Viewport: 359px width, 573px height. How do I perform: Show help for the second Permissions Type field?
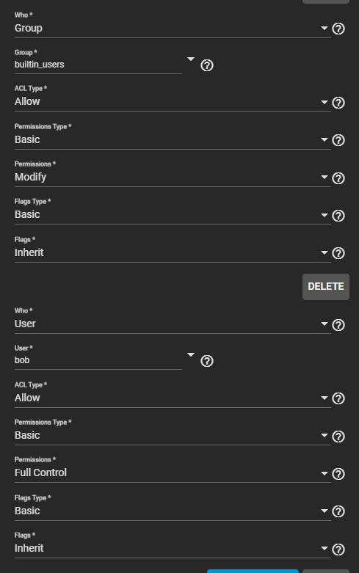point(338,437)
